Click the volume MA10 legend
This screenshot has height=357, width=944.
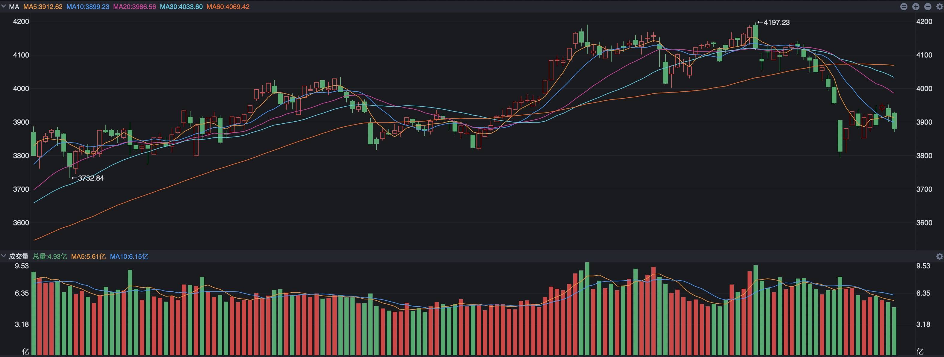click(129, 256)
